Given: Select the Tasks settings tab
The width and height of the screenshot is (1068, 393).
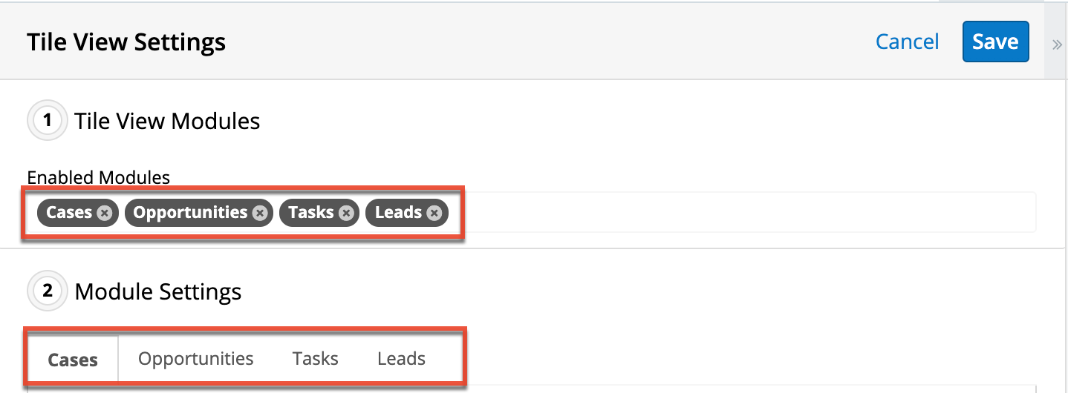Looking at the screenshot, I should pos(316,359).
